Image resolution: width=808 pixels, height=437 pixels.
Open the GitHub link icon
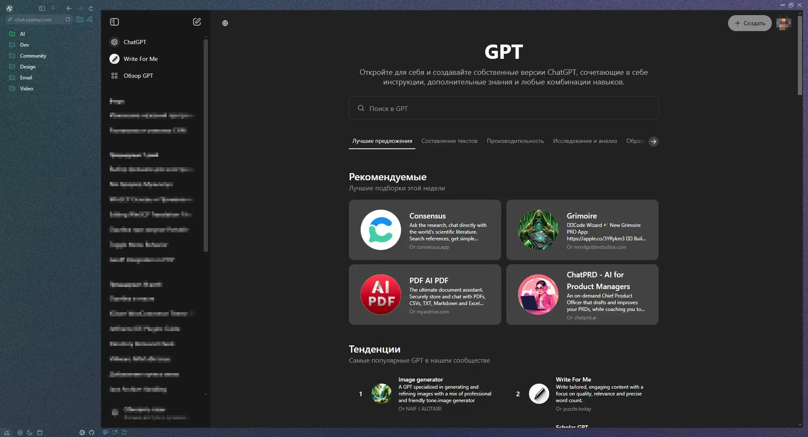point(91,432)
